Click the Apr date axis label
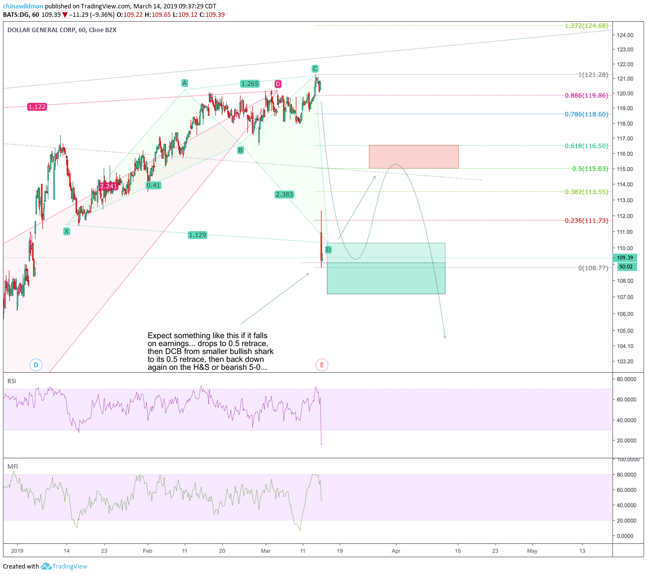 click(x=396, y=551)
